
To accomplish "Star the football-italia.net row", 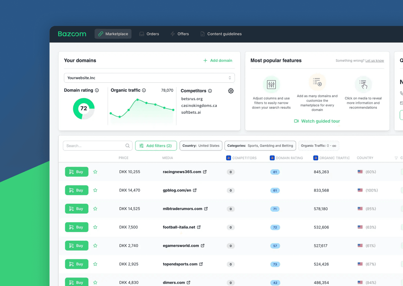I will pos(95,227).
